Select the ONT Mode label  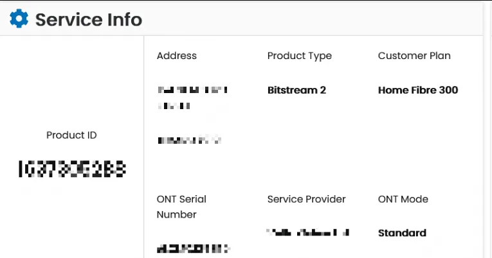403,200
